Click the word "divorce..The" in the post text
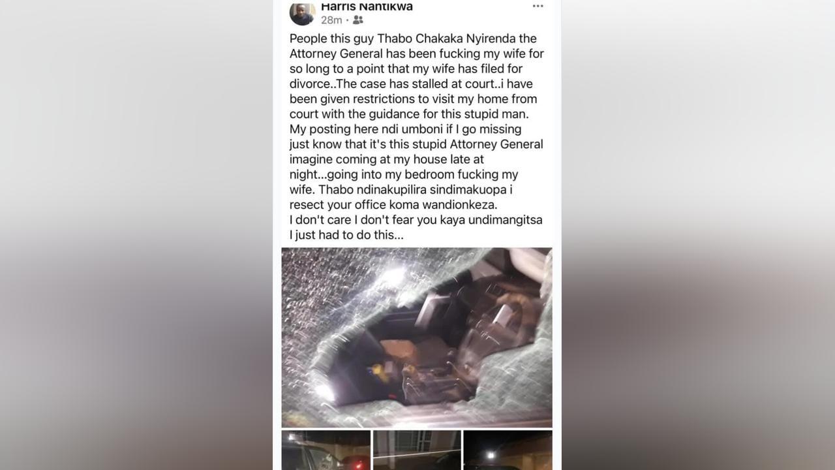The image size is (835, 470). [x=322, y=84]
